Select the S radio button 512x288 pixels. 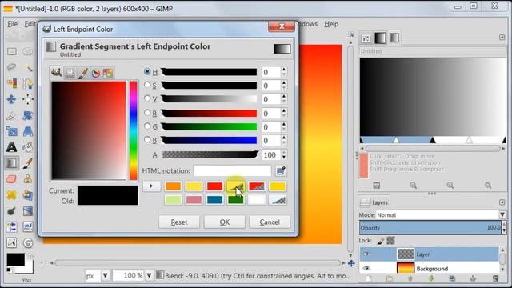click(147, 85)
